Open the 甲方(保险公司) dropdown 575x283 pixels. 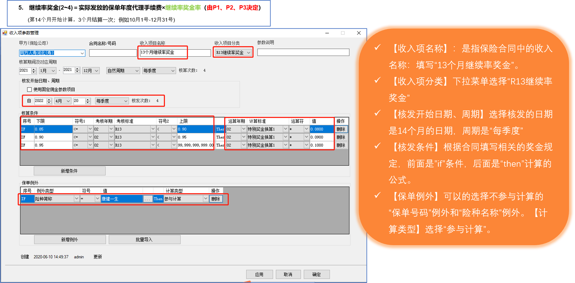coord(82,53)
